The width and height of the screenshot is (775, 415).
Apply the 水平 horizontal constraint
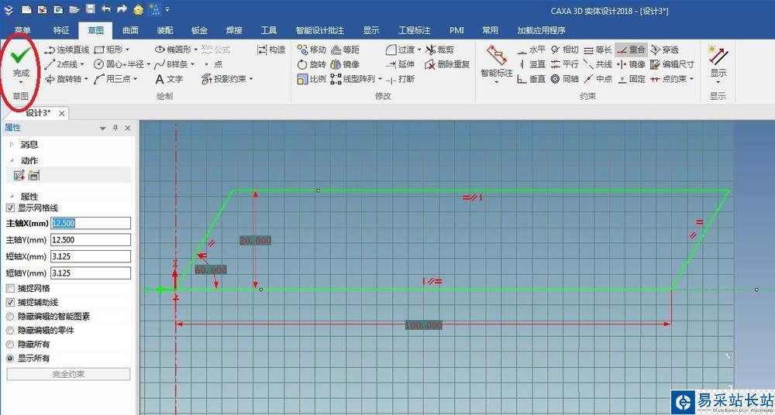point(532,50)
